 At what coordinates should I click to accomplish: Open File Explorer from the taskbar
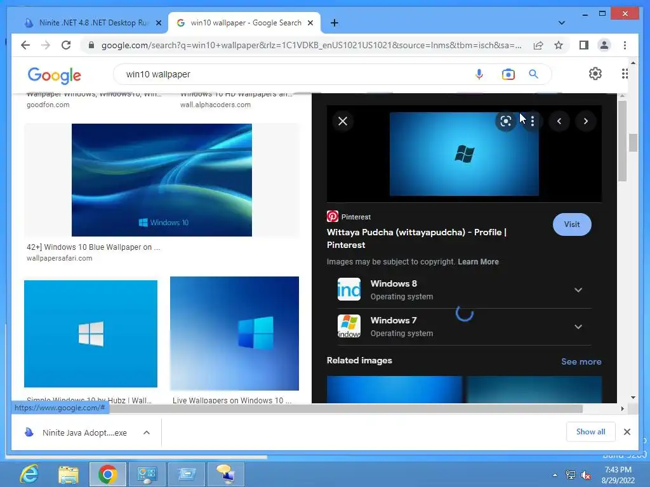pyautogui.click(x=69, y=474)
